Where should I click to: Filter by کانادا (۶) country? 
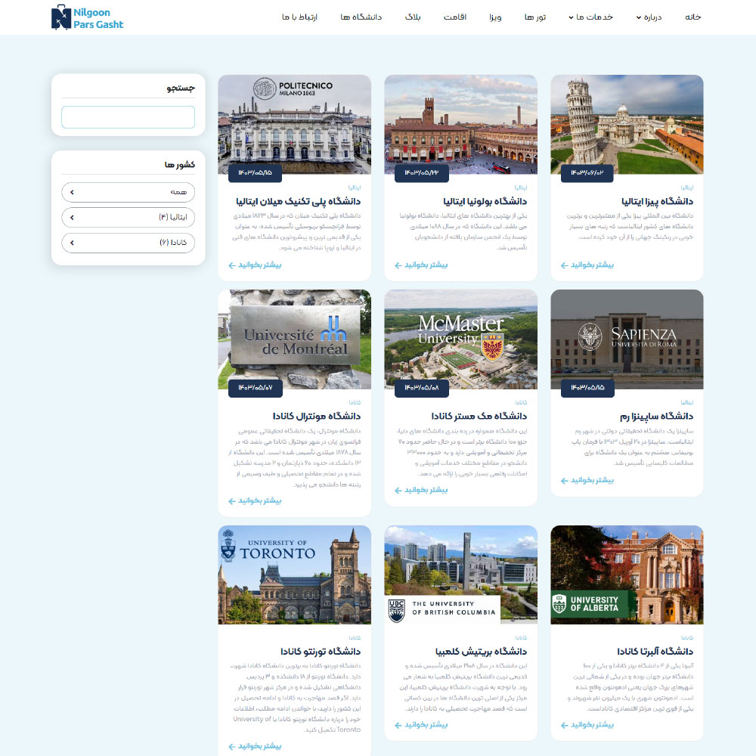[129, 243]
